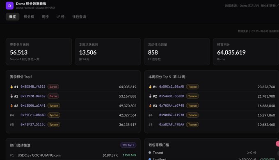Open the LP 榜 tab
The height and width of the screenshot is (160, 279).
pos(60,17)
